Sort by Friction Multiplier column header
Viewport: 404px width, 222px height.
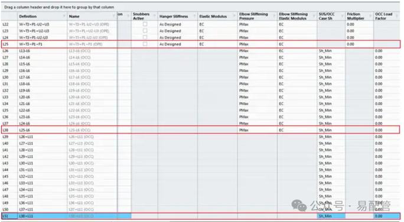tap(356, 16)
